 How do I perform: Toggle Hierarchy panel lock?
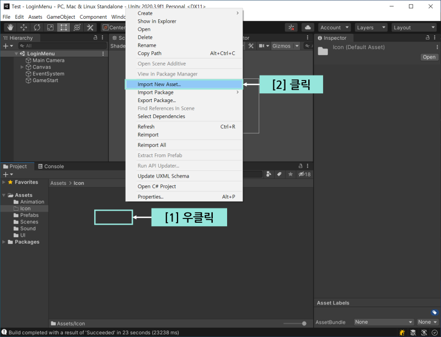[95, 38]
